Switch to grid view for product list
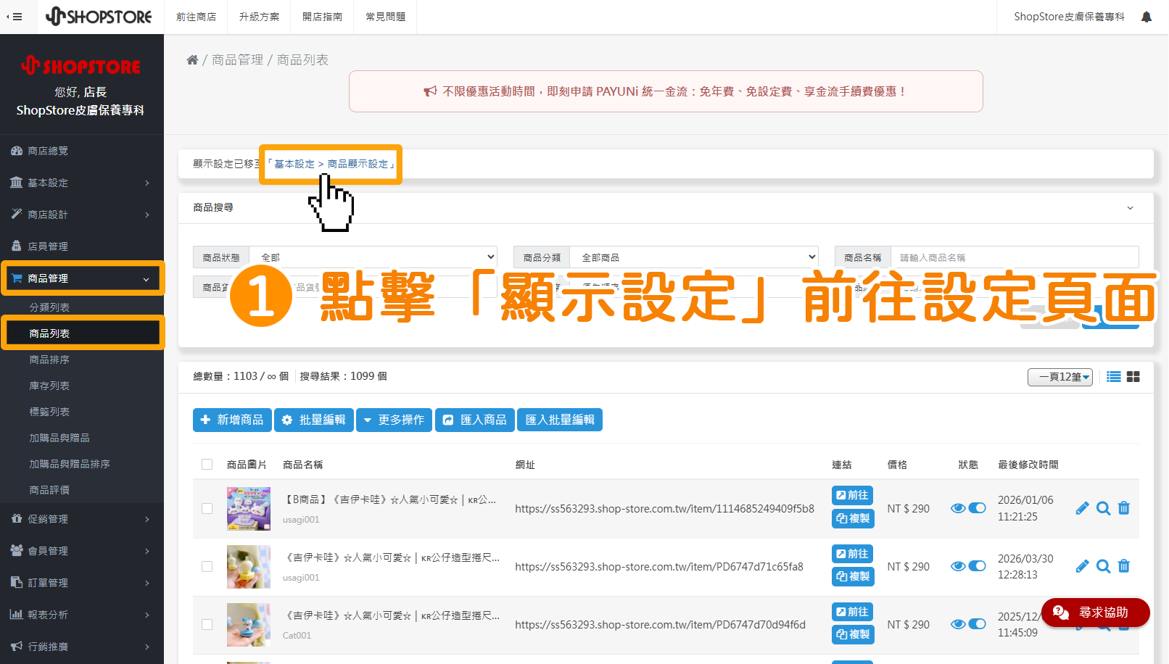1169x664 pixels. coord(1133,376)
